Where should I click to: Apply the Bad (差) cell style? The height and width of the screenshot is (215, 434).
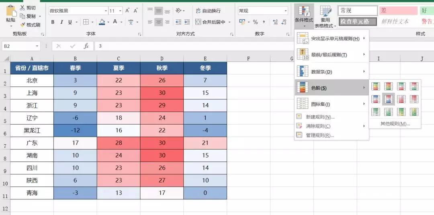(x=398, y=11)
